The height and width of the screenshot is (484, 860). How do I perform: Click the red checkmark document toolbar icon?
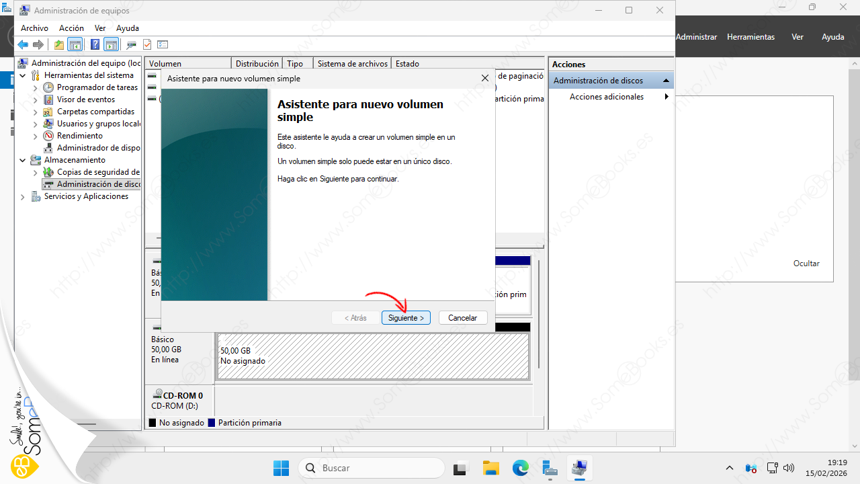tap(147, 45)
